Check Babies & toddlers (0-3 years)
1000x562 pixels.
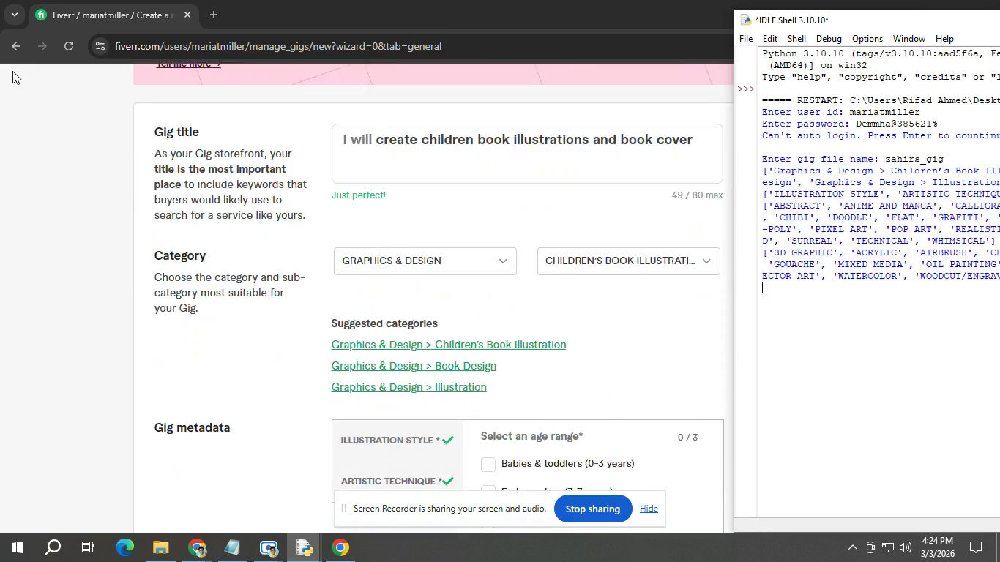click(x=488, y=464)
